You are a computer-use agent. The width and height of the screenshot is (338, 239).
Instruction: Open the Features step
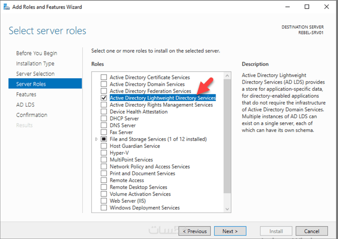(x=26, y=94)
